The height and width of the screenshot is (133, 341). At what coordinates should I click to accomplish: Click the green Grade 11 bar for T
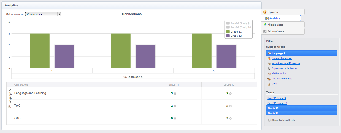[121, 50]
